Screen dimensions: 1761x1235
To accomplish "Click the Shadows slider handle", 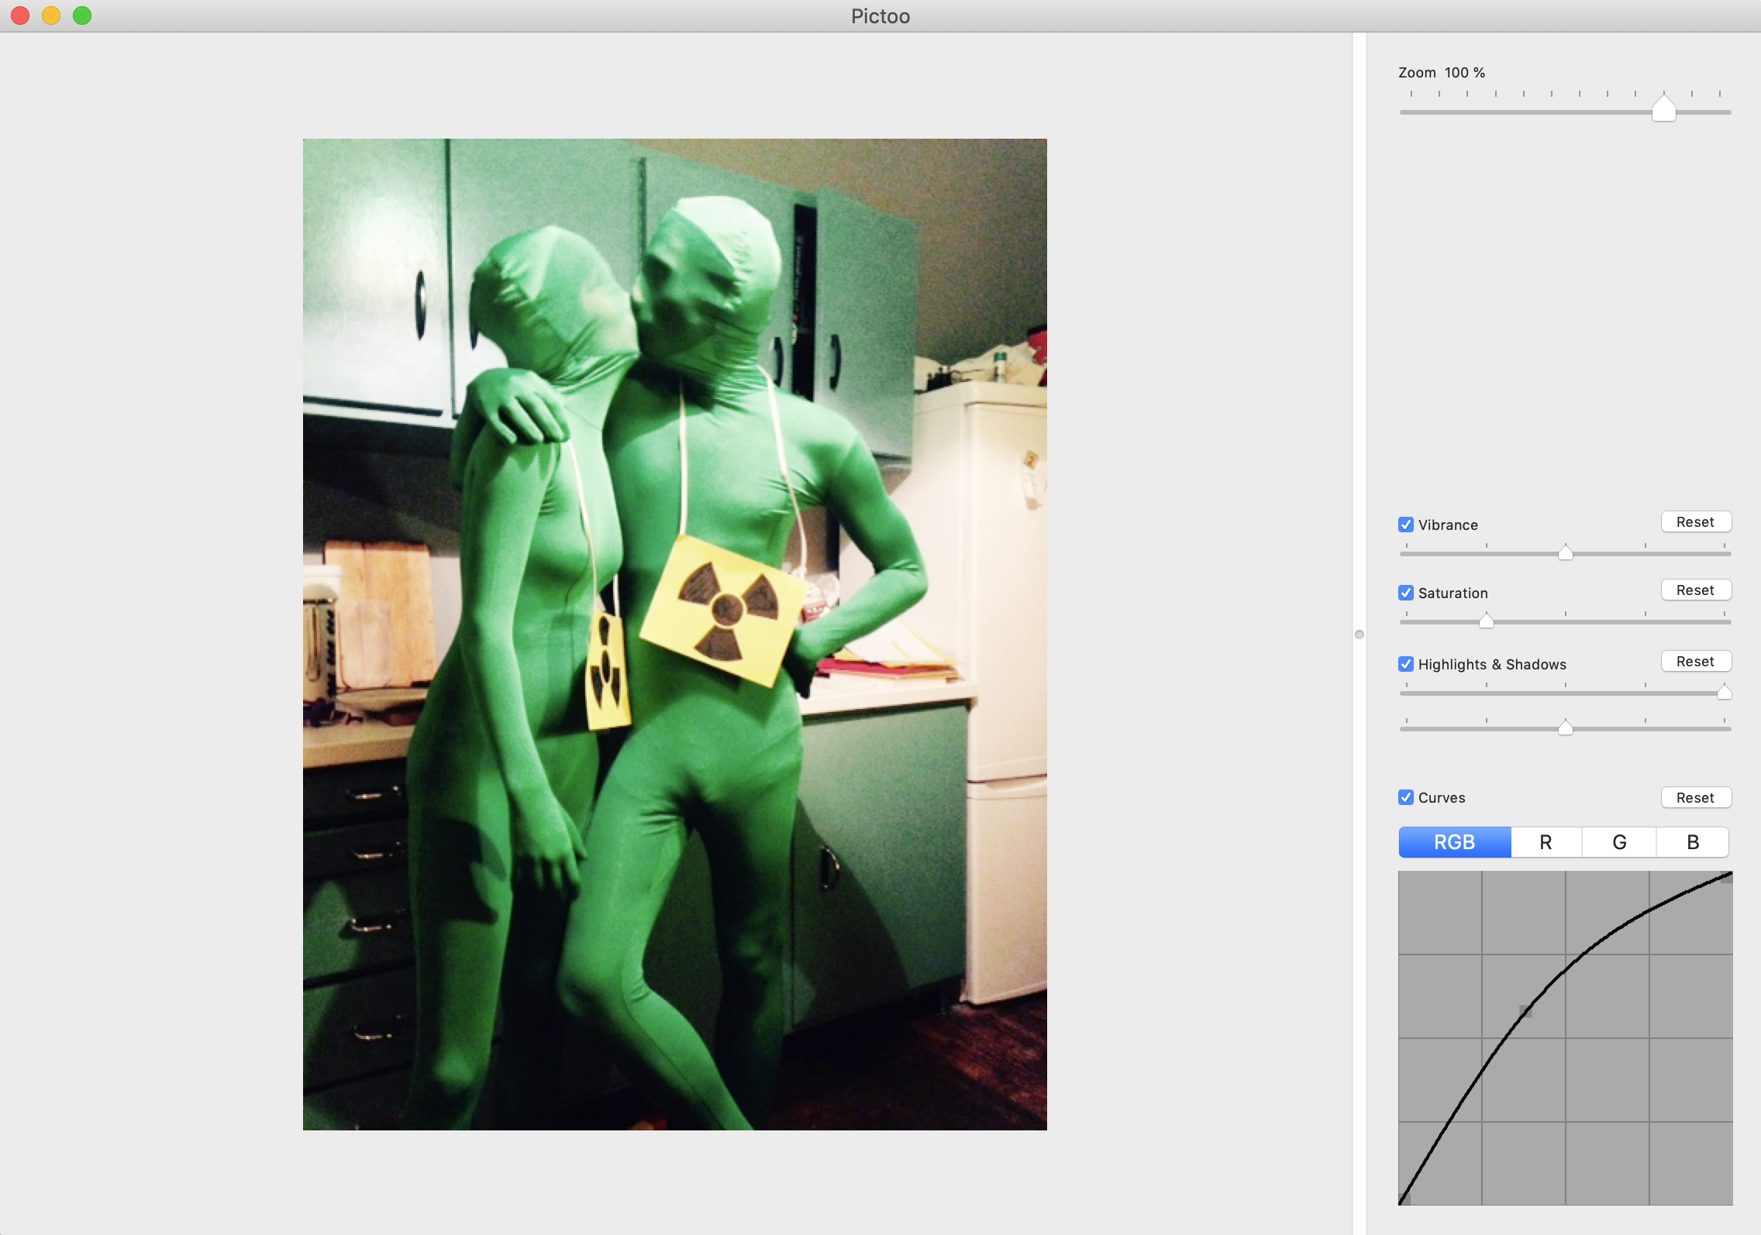I will pyautogui.click(x=1565, y=728).
